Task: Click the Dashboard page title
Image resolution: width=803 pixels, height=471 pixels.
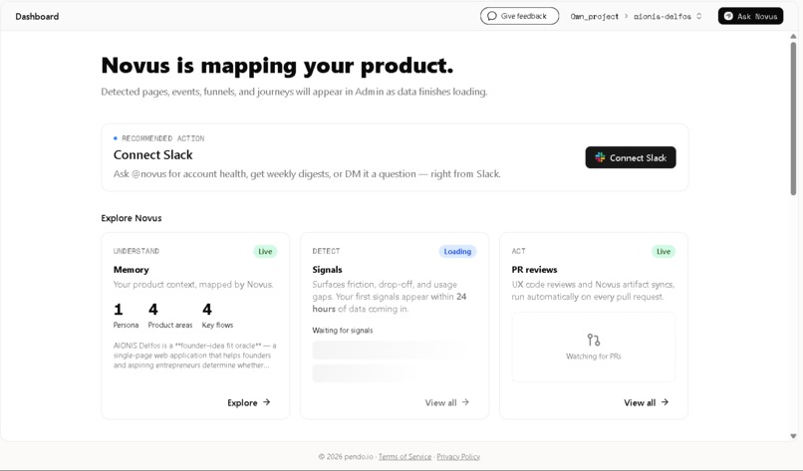Action: point(37,16)
